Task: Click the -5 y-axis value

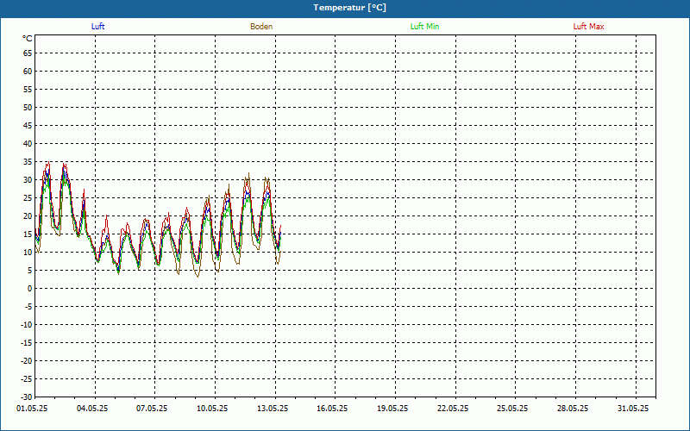Action: (x=28, y=307)
